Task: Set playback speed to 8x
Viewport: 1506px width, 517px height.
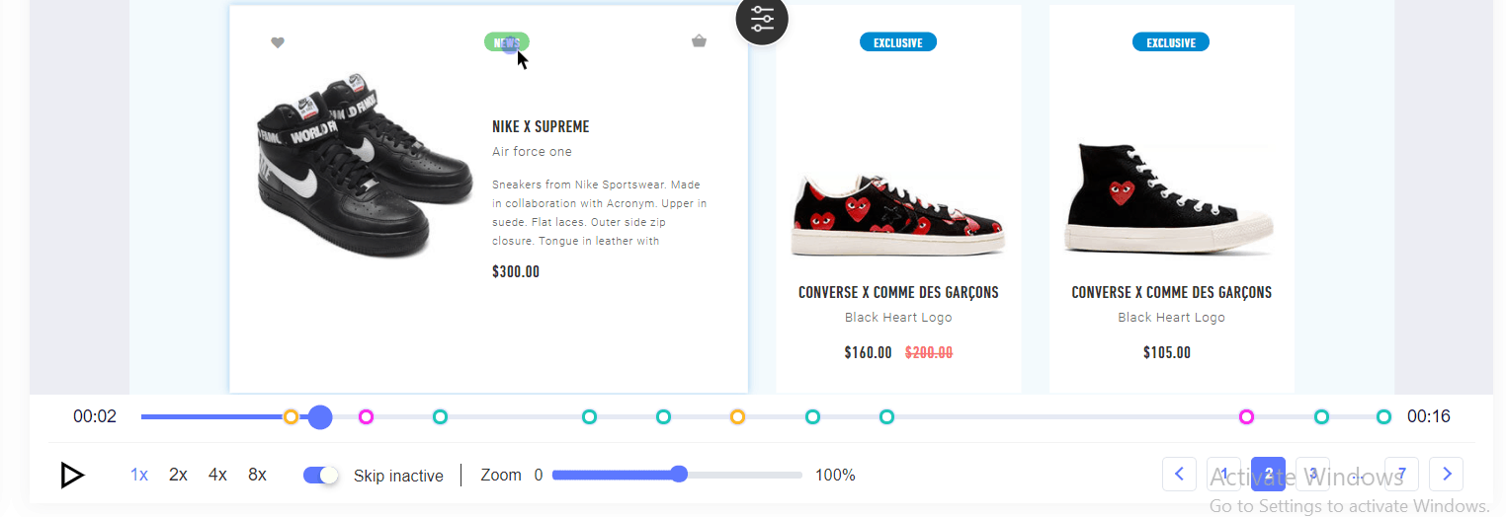Action: click(x=257, y=475)
